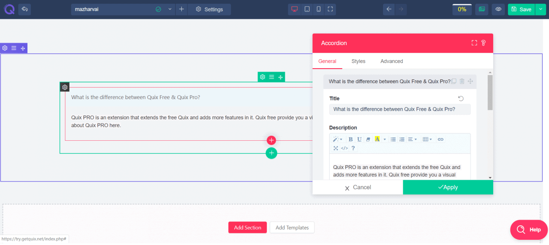Click the Quix logo icon
This screenshot has height=245, width=549.
(9, 9)
